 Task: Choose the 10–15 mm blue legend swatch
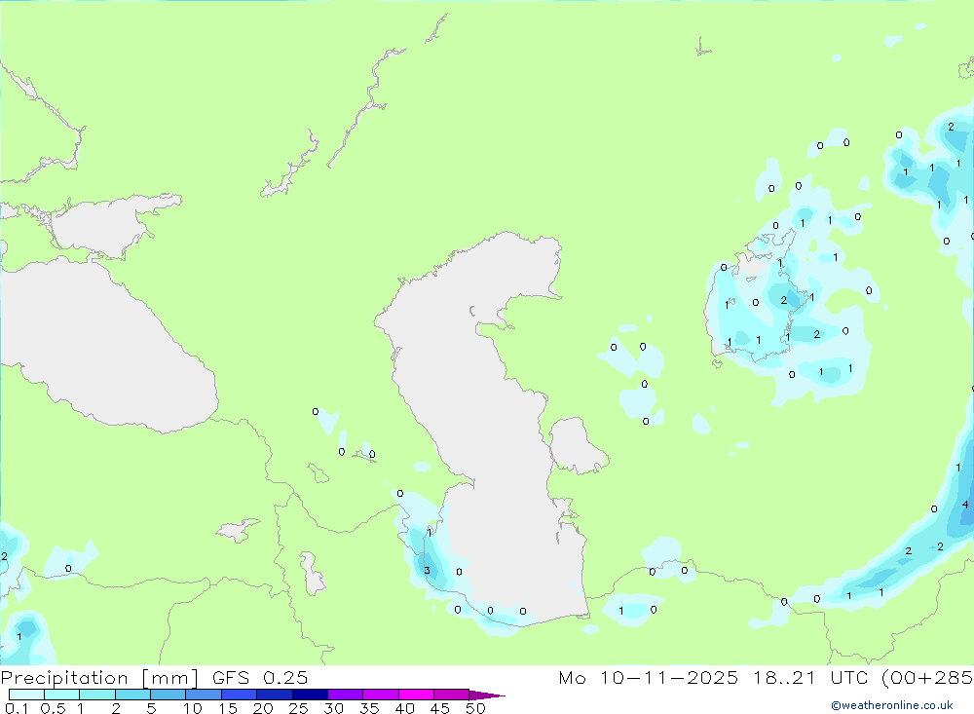204,695
